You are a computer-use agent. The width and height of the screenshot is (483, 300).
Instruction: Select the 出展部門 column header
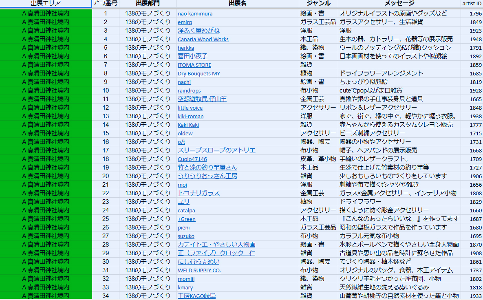(x=148, y=3)
